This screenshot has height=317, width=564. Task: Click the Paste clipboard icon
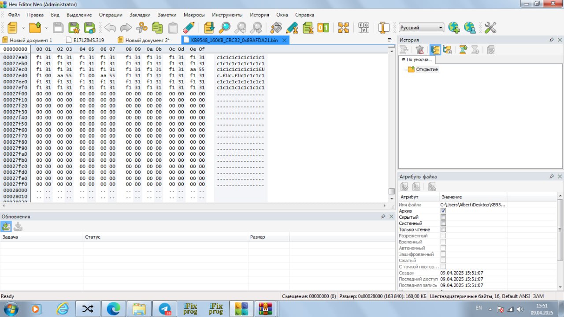[x=173, y=28]
